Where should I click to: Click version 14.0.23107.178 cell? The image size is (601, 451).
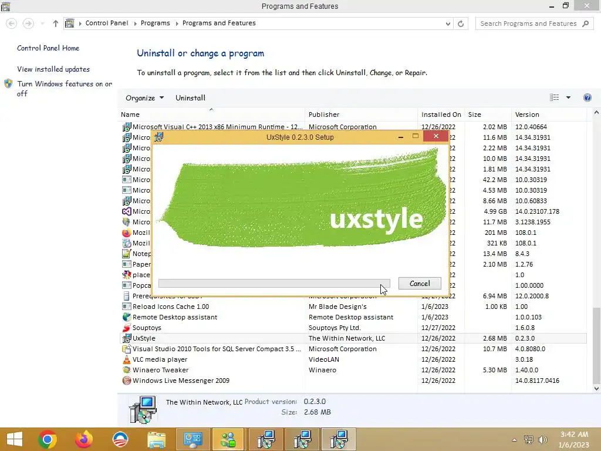pyautogui.click(x=537, y=211)
